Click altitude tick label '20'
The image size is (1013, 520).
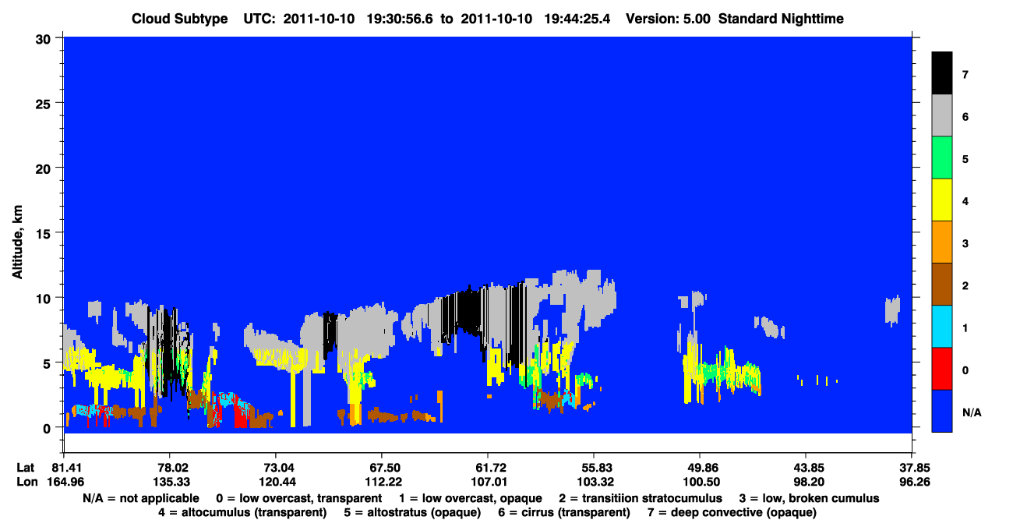pyautogui.click(x=45, y=168)
